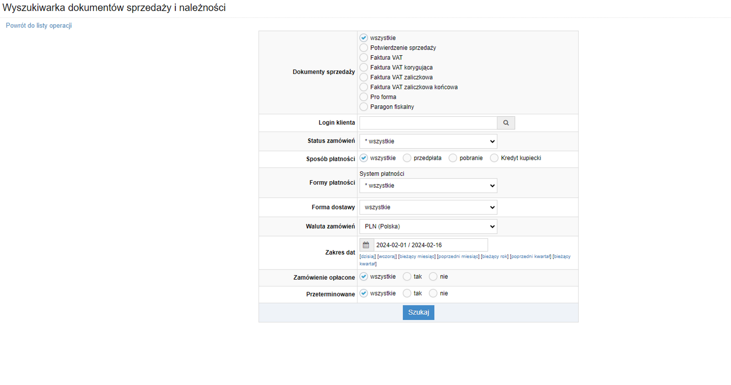Set Przeterminowane to 'nie'
The image size is (731, 385).
(x=433, y=293)
